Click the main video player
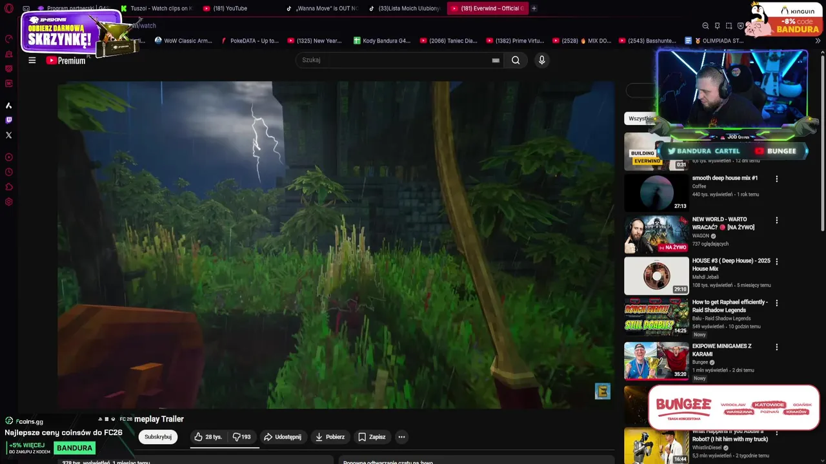 coord(336,245)
